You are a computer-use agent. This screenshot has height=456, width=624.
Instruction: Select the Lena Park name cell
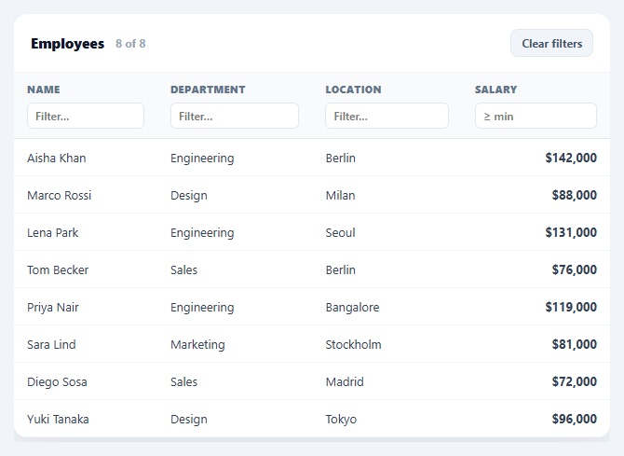(x=52, y=233)
